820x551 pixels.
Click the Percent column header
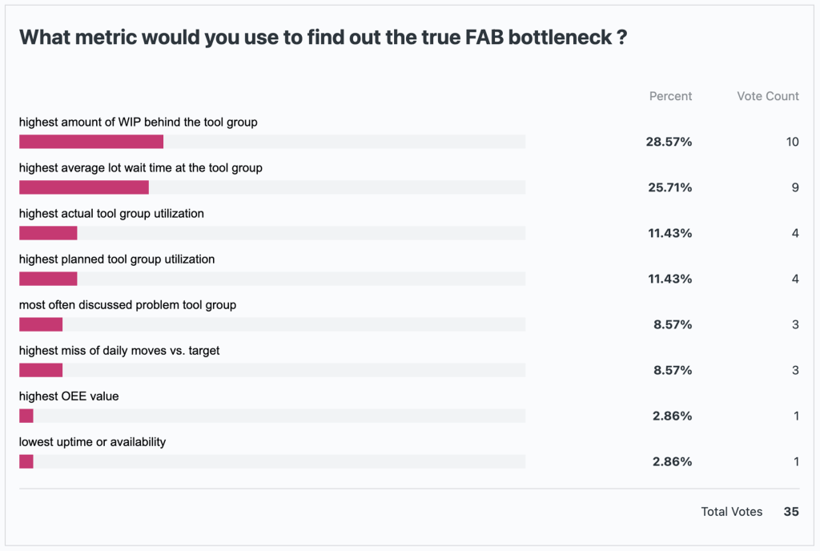pyautogui.click(x=670, y=96)
